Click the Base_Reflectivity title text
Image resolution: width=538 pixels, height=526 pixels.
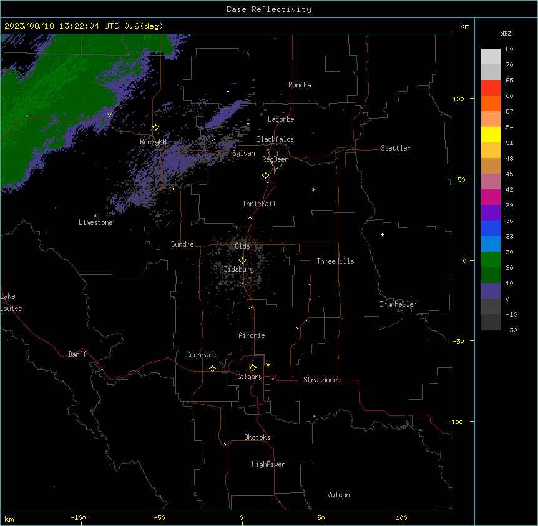[x=269, y=9]
